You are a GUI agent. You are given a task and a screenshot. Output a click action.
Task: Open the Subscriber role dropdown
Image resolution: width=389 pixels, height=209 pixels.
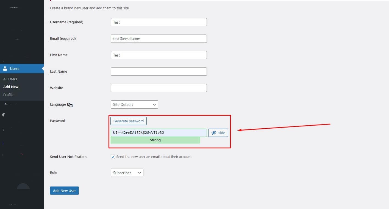click(127, 173)
